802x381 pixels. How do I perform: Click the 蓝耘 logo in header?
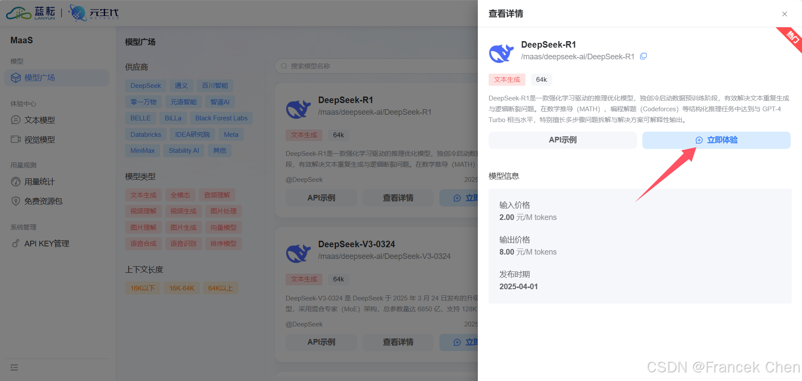[x=31, y=13]
